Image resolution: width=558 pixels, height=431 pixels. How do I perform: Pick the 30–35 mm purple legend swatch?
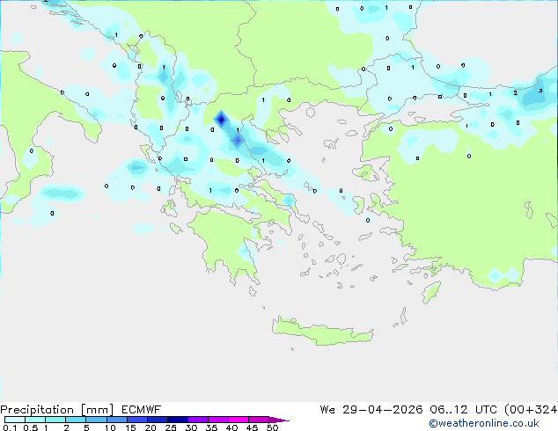point(198,420)
